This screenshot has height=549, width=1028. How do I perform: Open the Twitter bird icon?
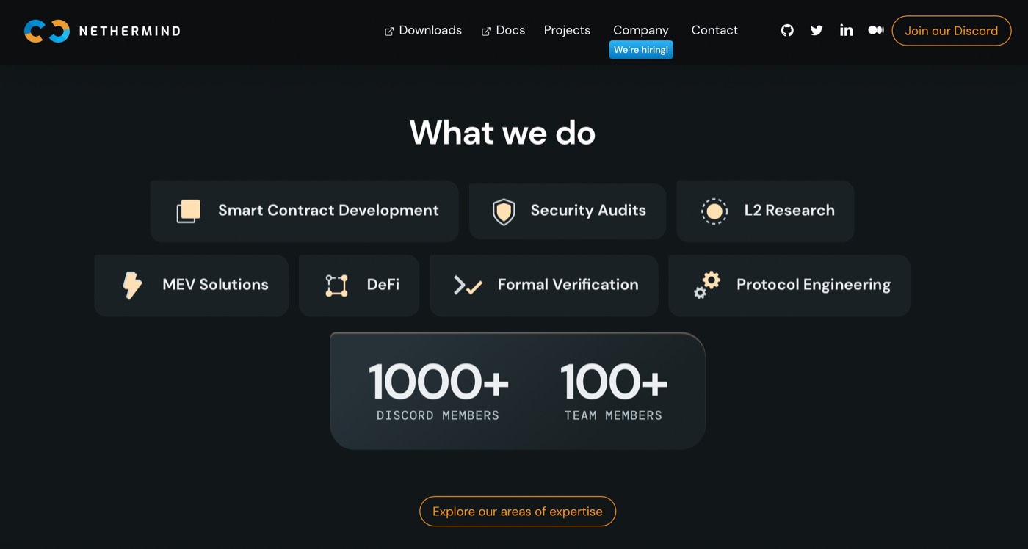coord(817,30)
